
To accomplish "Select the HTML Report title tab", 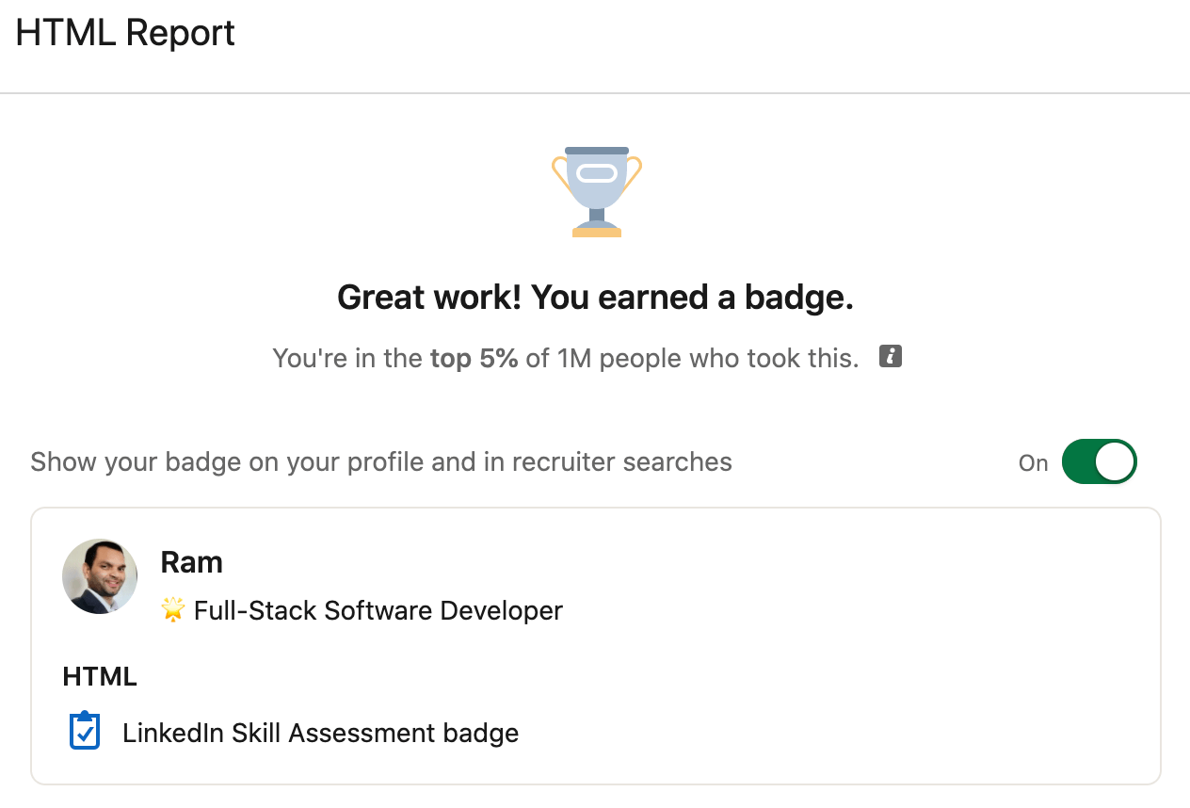I will 123,32.
